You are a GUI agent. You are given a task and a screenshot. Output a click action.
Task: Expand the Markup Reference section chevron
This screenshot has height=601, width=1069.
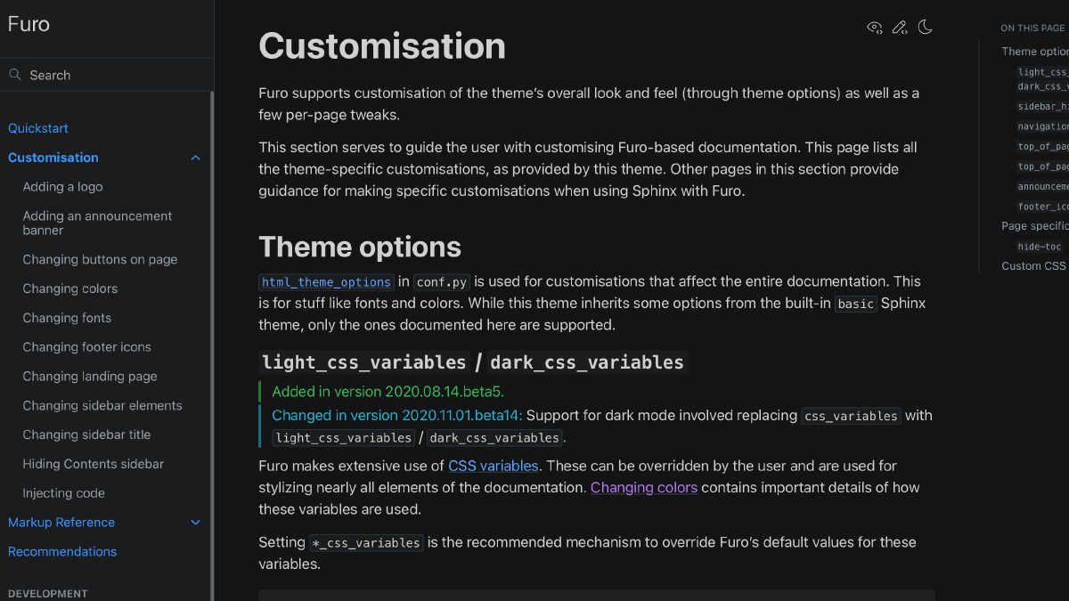click(196, 523)
